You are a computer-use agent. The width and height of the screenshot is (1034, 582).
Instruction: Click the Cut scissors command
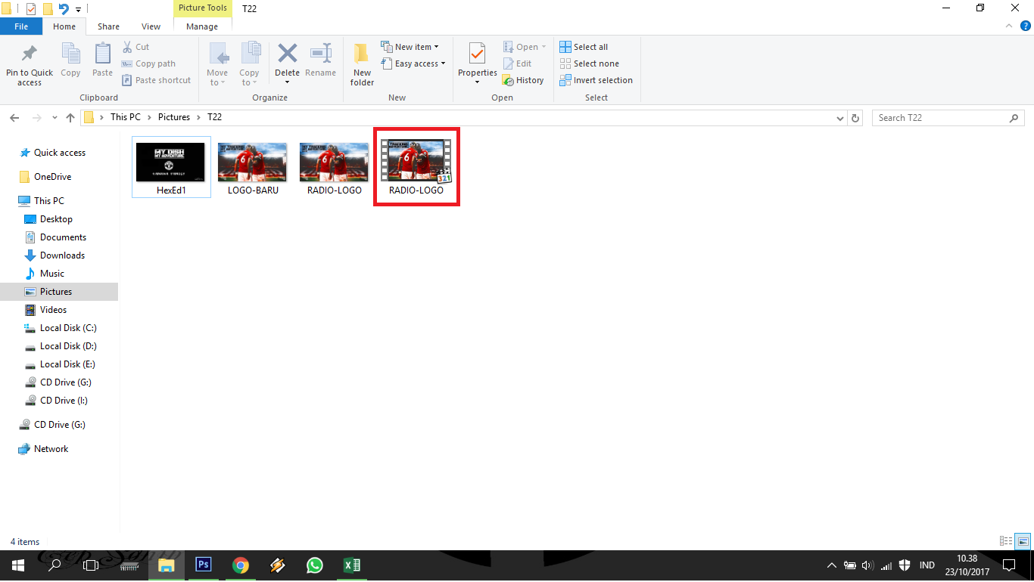tap(135, 47)
